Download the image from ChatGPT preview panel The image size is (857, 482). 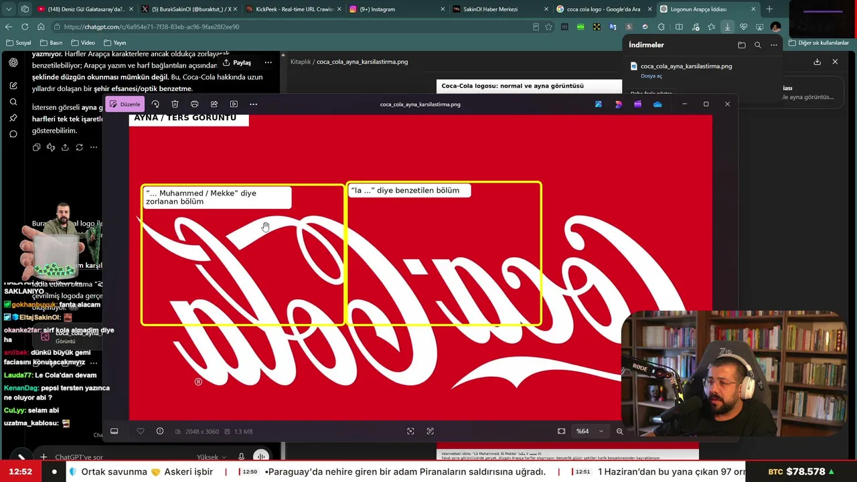click(x=817, y=62)
